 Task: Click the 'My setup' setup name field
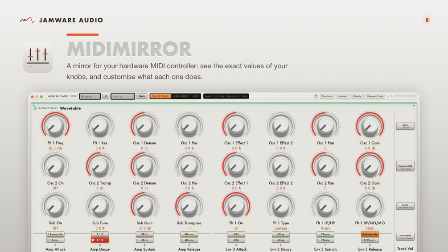click(x=90, y=96)
